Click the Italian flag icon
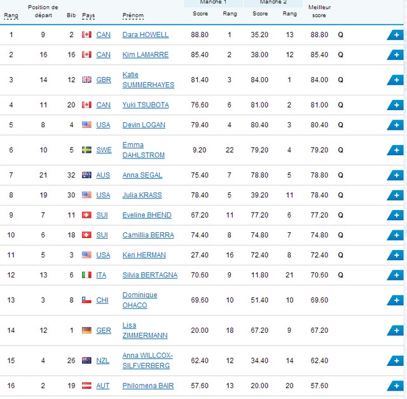The width and height of the screenshot is (407, 399). [86, 275]
